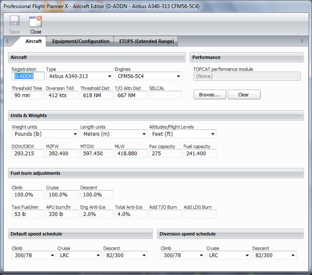Click the Threshold Dist field

(x=97, y=95)
